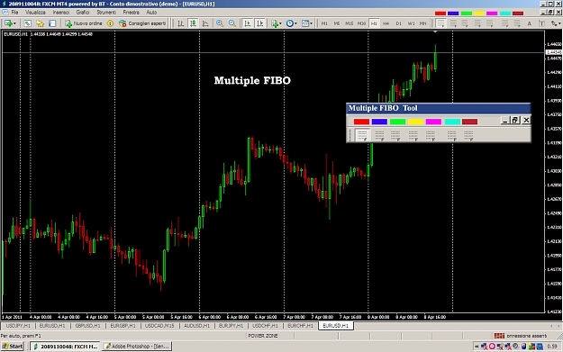The image size is (563, 352).
Task: Select the M5 timeframe
Action: pos(336,23)
